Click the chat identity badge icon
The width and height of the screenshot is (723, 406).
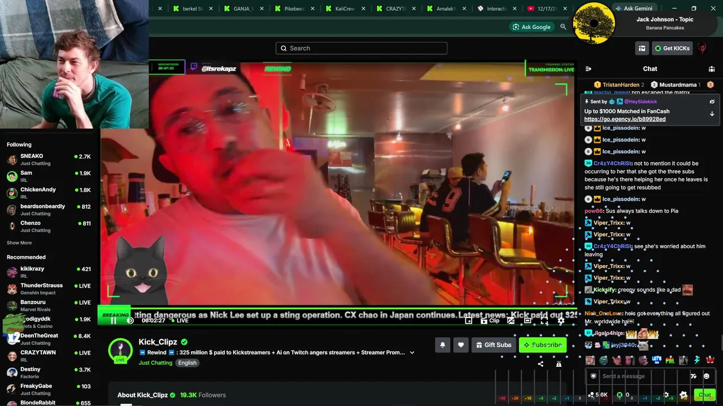(x=593, y=376)
